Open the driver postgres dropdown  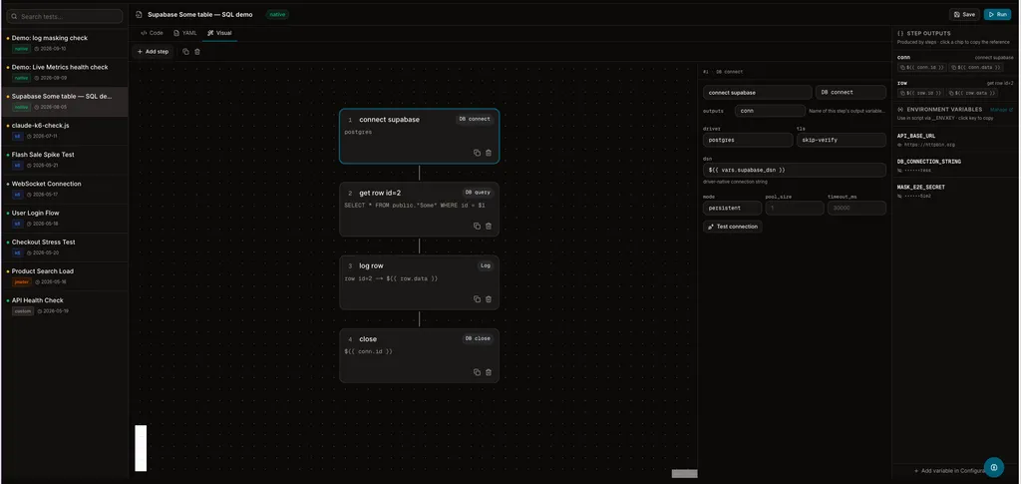tap(748, 140)
